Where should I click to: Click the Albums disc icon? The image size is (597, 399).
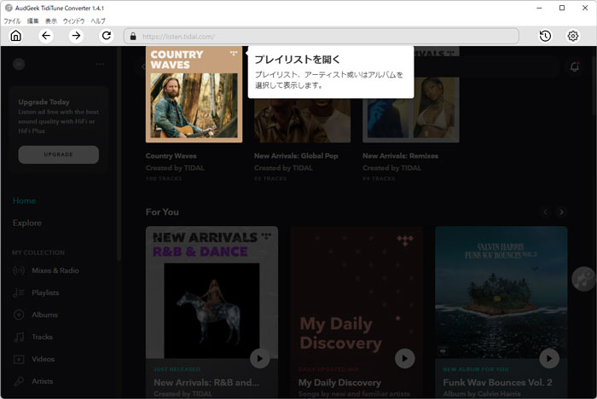coord(19,315)
